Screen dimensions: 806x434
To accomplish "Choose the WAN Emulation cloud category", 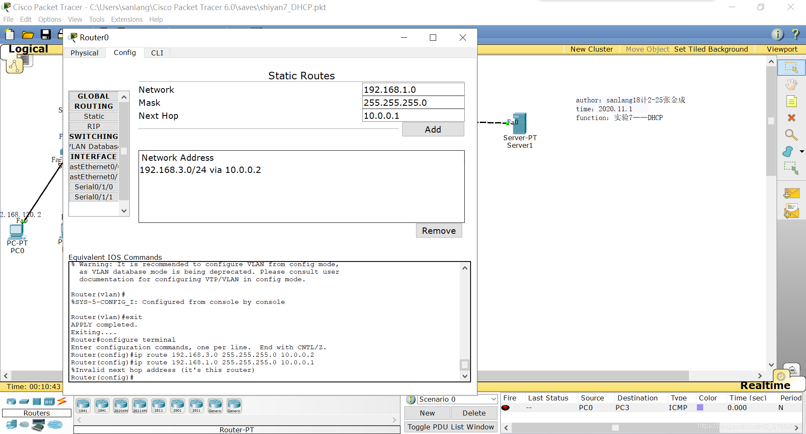I will pyautogui.click(x=24, y=424).
